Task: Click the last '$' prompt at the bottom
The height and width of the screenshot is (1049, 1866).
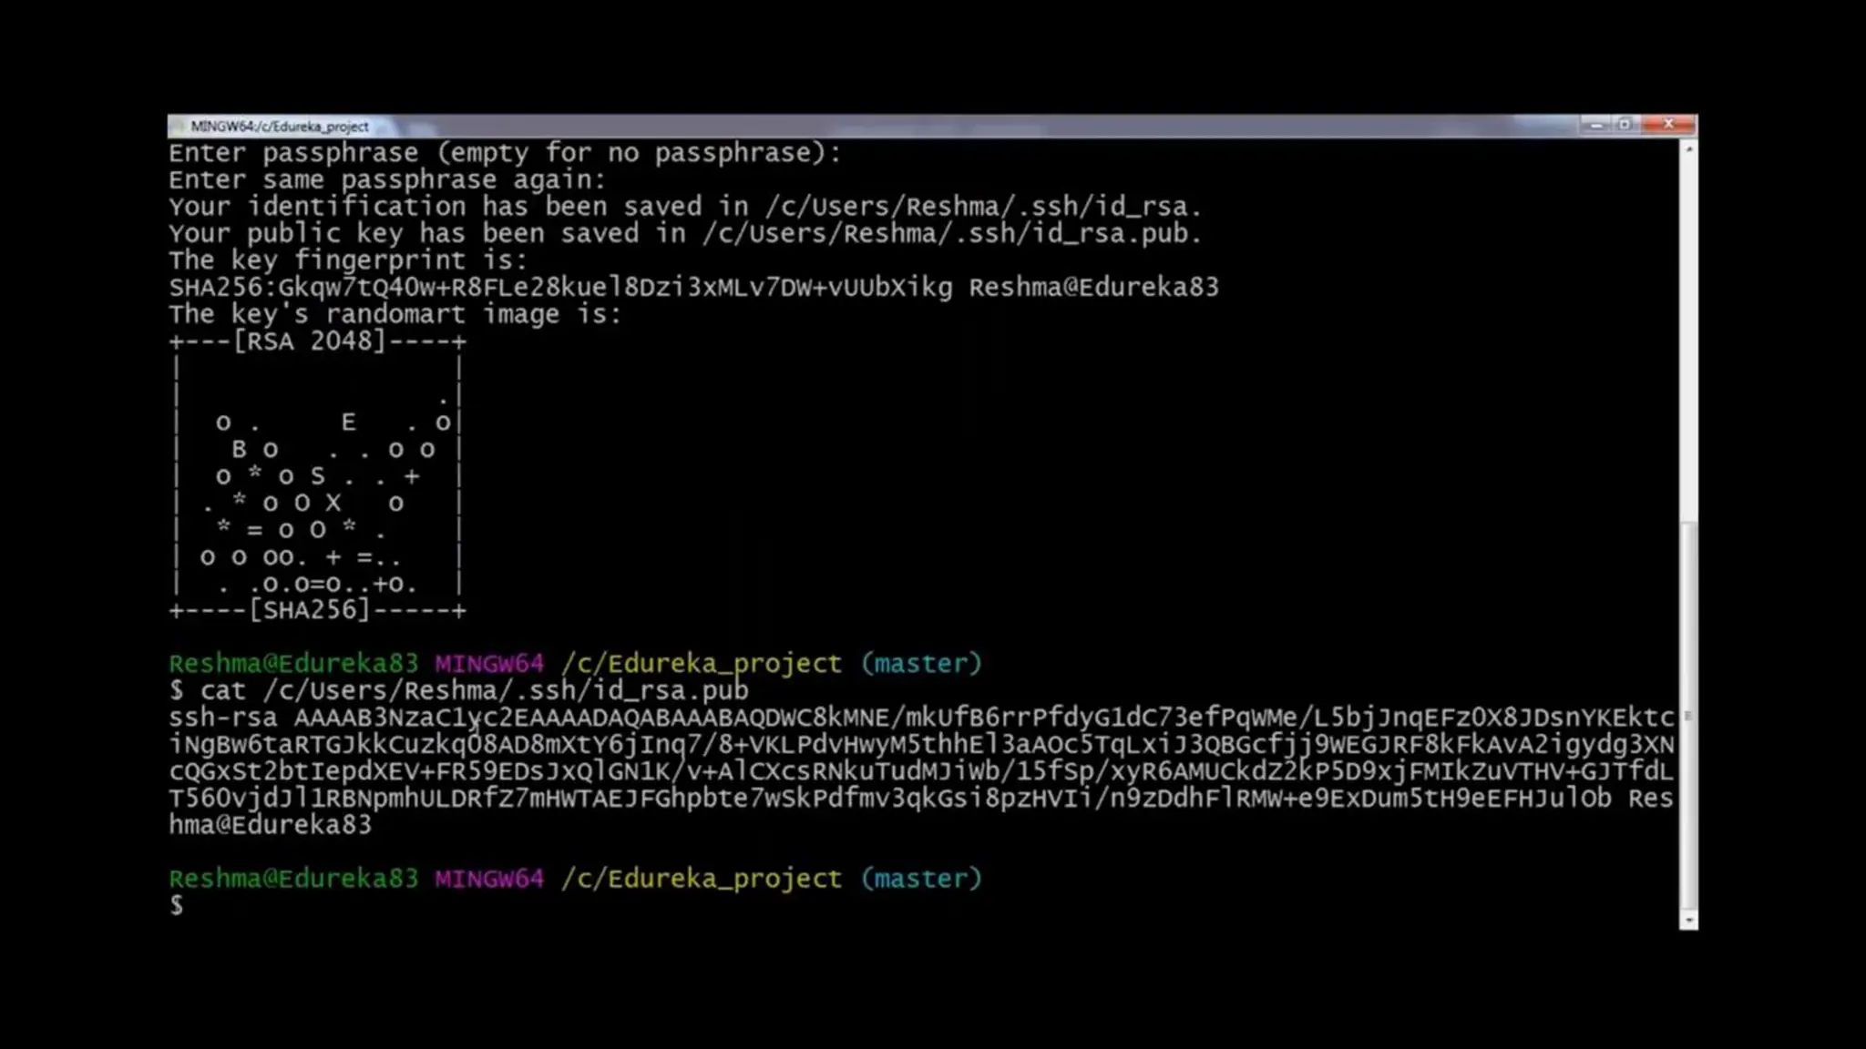Action: [x=176, y=906]
